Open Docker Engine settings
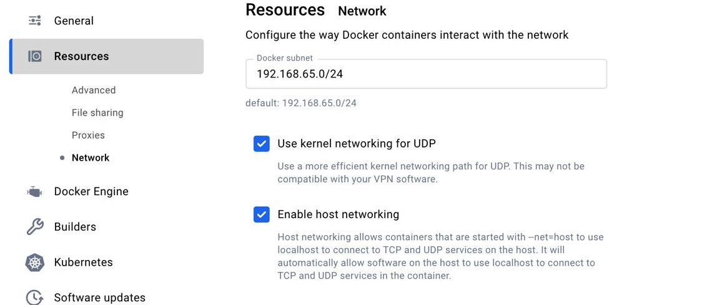The height and width of the screenshot is (305, 702). tap(91, 192)
